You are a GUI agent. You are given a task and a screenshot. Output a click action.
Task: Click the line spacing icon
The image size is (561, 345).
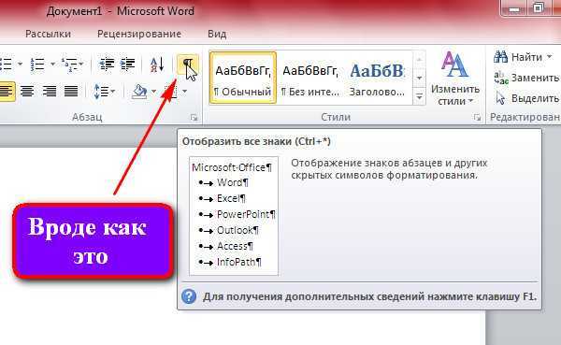[100, 92]
